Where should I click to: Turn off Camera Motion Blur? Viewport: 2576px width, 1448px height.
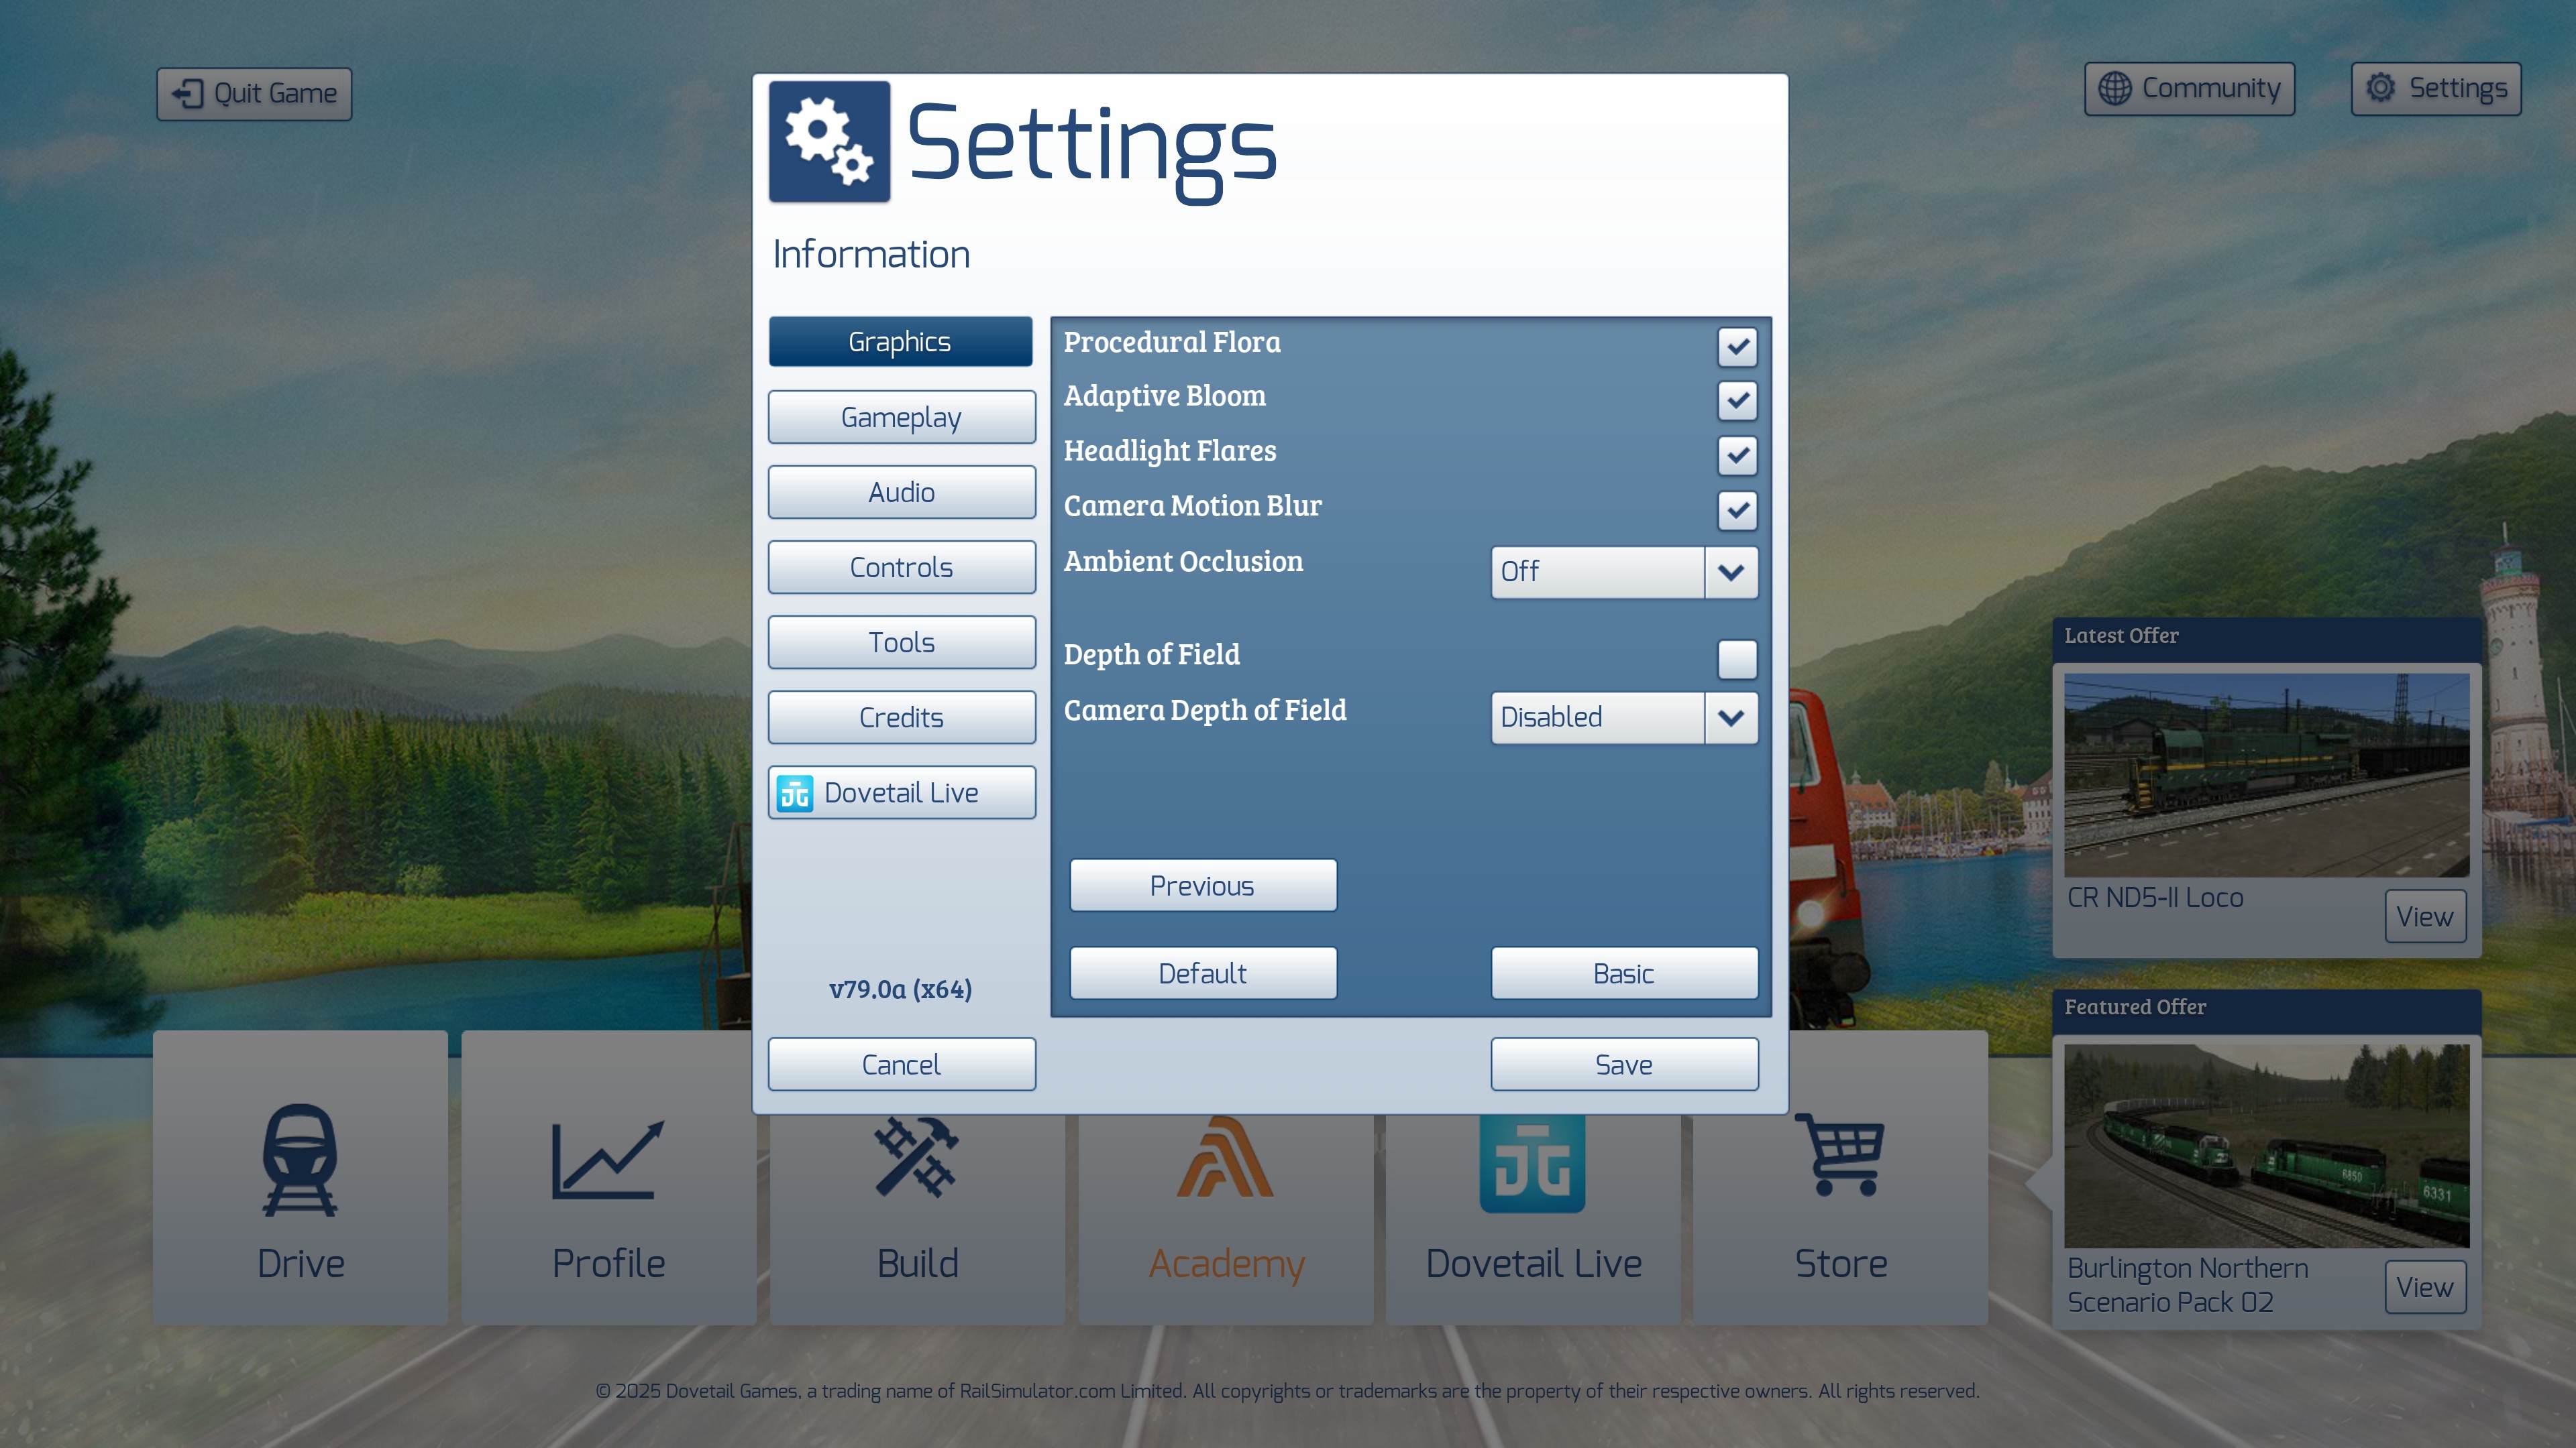(x=1737, y=511)
